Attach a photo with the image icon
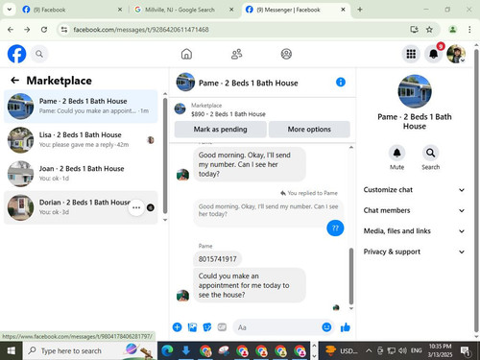 coord(192,327)
